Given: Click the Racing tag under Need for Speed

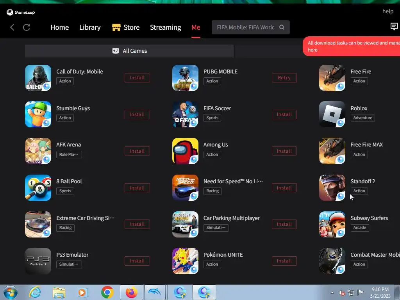Looking at the screenshot, I should click(x=212, y=191).
